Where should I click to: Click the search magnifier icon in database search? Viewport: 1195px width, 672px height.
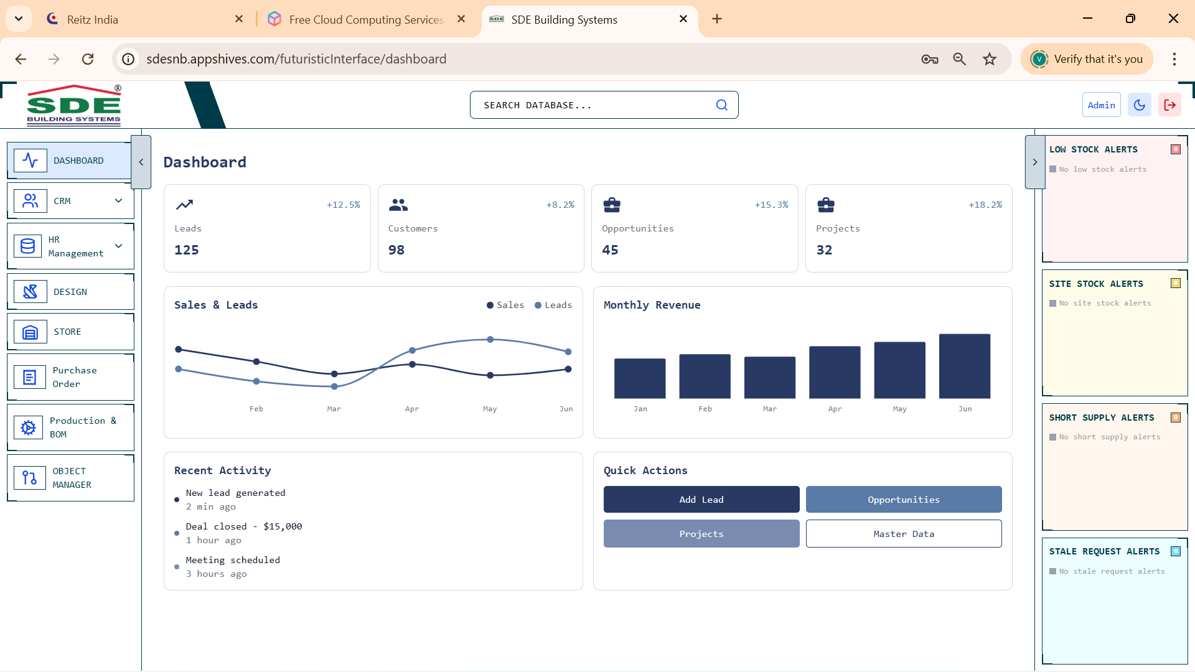(x=721, y=105)
